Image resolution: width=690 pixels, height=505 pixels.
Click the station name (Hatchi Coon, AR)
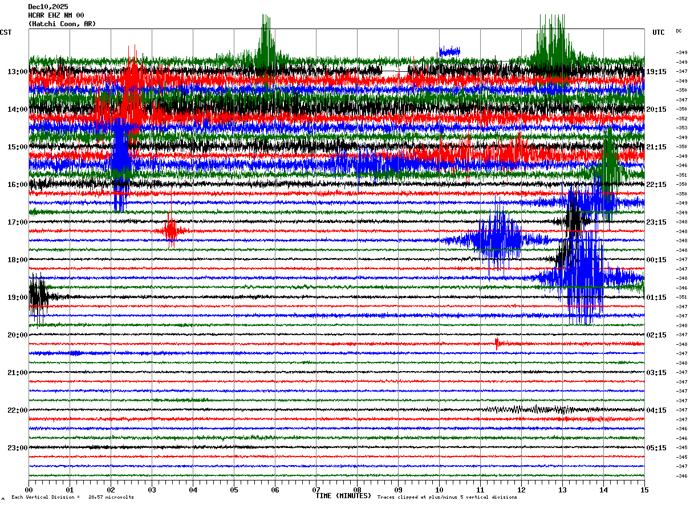point(62,24)
